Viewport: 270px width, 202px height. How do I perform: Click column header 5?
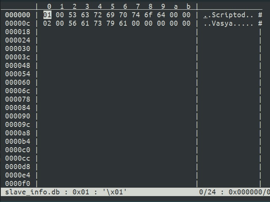click(113, 7)
